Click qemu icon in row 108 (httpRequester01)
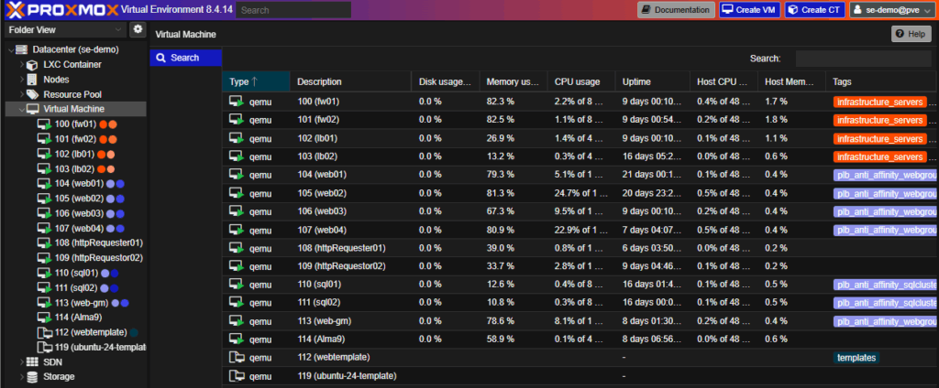Viewport: 939px width, 388px height. 238,248
